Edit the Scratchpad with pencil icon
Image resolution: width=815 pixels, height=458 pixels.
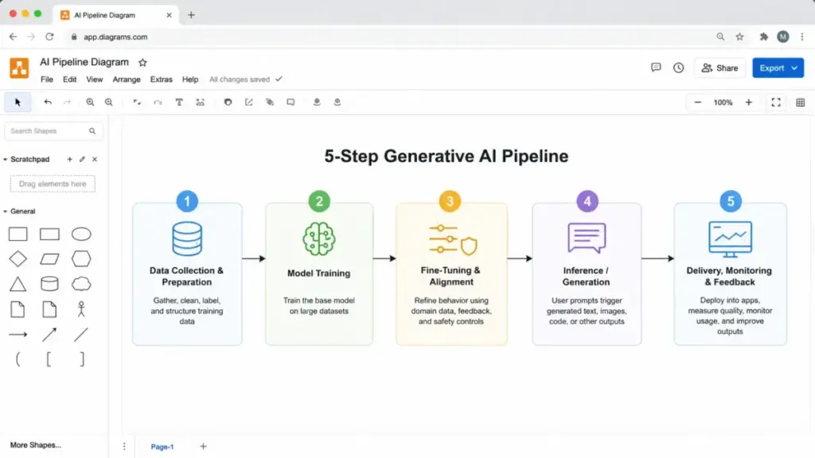coord(82,159)
